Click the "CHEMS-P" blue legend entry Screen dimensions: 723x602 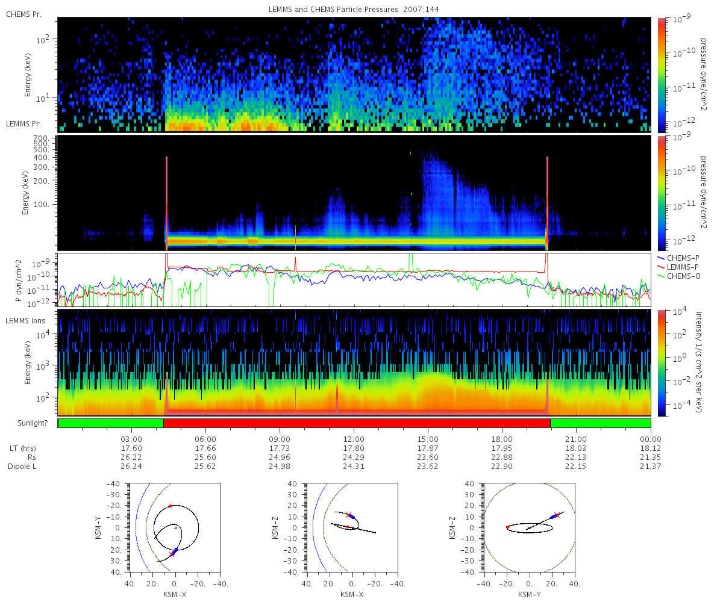click(x=680, y=258)
